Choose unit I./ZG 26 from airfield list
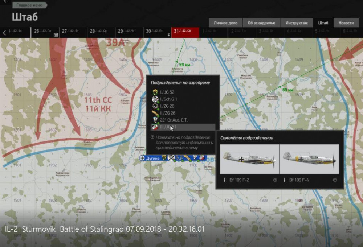This screenshot has width=363, height=247. click(183, 106)
